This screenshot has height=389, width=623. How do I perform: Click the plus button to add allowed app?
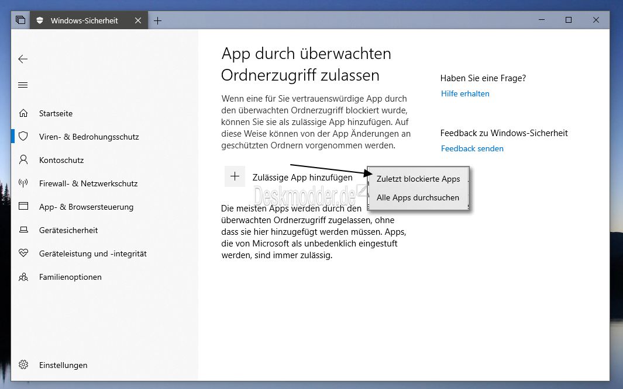tap(235, 176)
